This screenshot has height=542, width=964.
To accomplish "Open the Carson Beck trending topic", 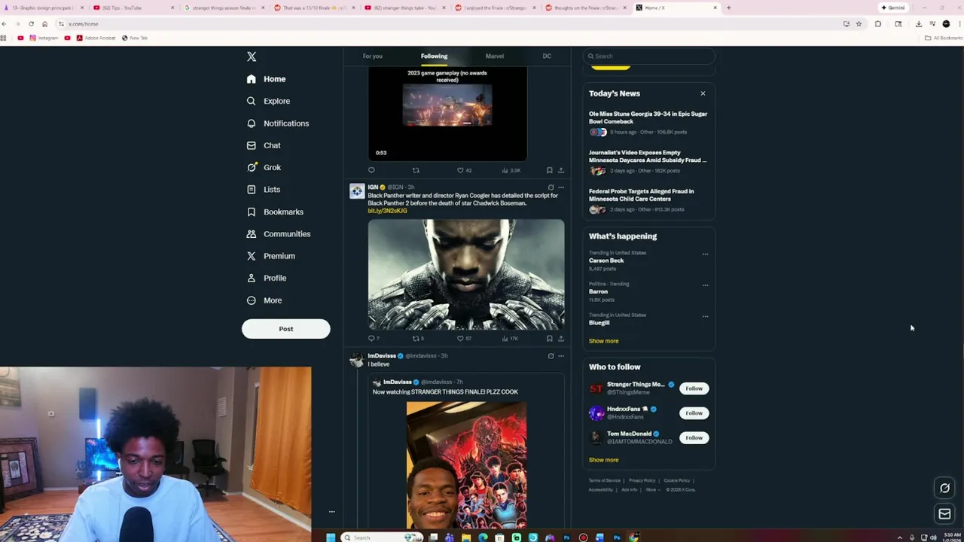I will pos(606,260).
